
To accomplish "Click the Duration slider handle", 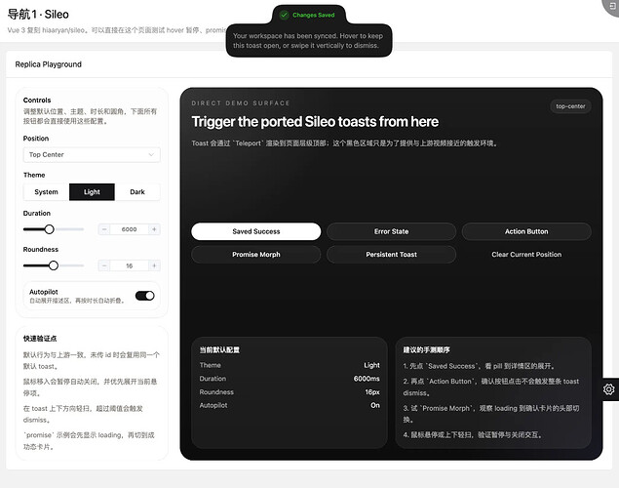I will tap(49, 229).
